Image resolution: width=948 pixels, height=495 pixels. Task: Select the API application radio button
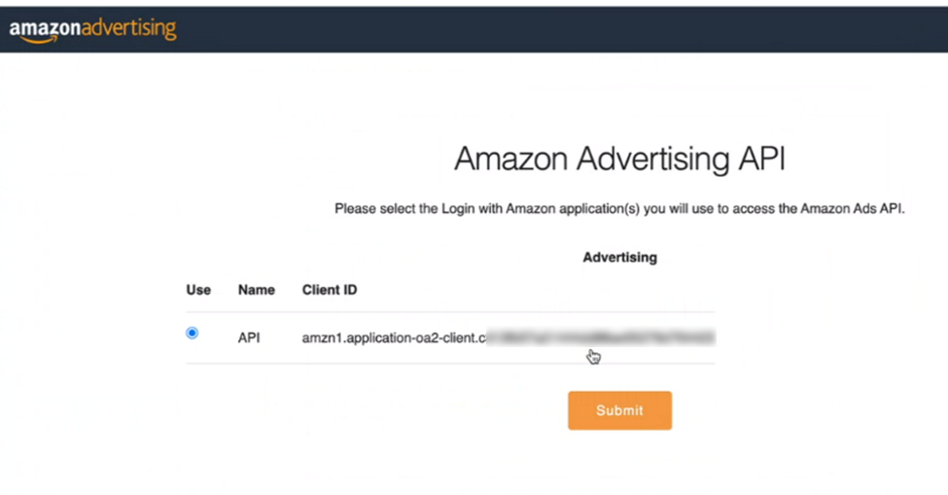192,334
